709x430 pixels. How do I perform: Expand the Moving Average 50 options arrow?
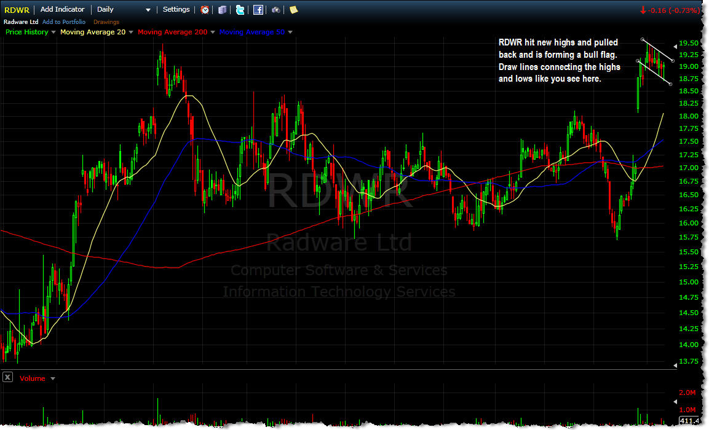click(x=290, y=32)
